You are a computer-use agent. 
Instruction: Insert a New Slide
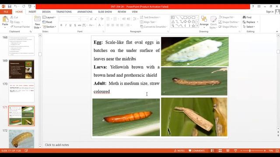37,22
